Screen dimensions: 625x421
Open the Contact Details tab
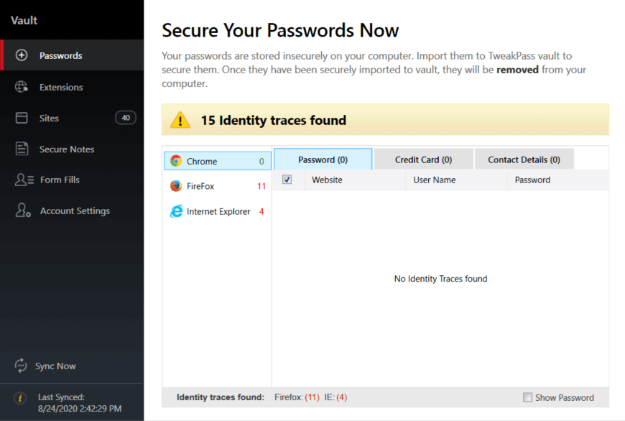[x=524, y=158]
